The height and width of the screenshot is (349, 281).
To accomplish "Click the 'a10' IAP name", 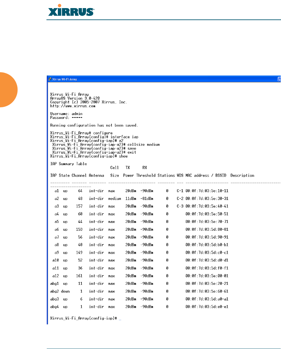I will [56, 261].
